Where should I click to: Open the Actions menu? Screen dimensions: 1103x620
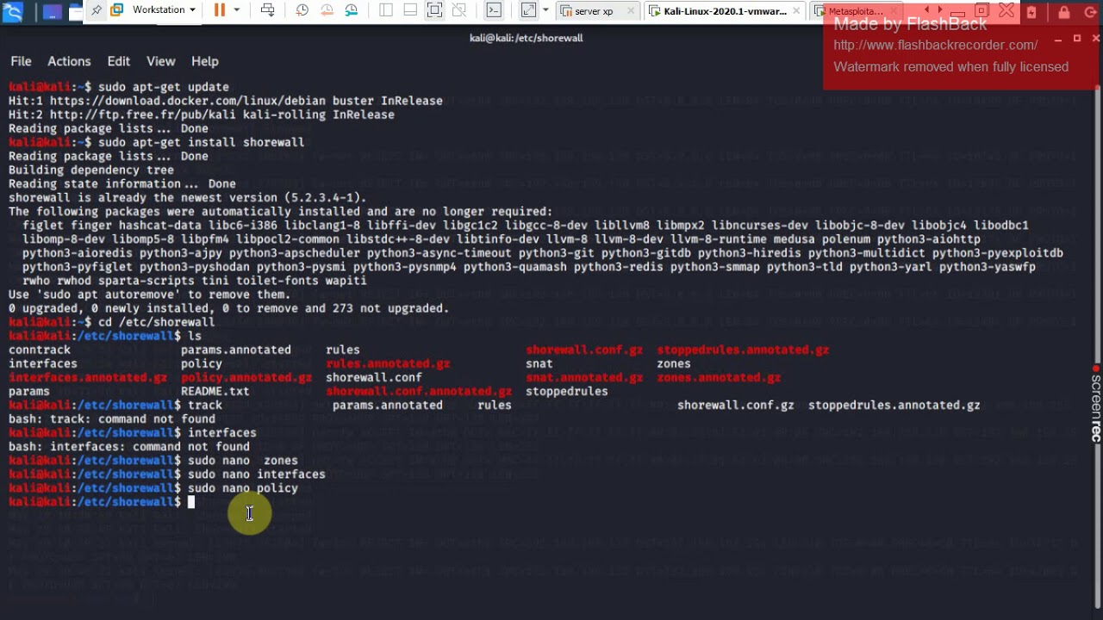click(x=69, y=61)
